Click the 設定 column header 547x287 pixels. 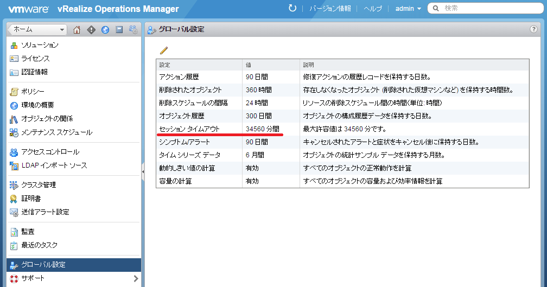[199, 65]
